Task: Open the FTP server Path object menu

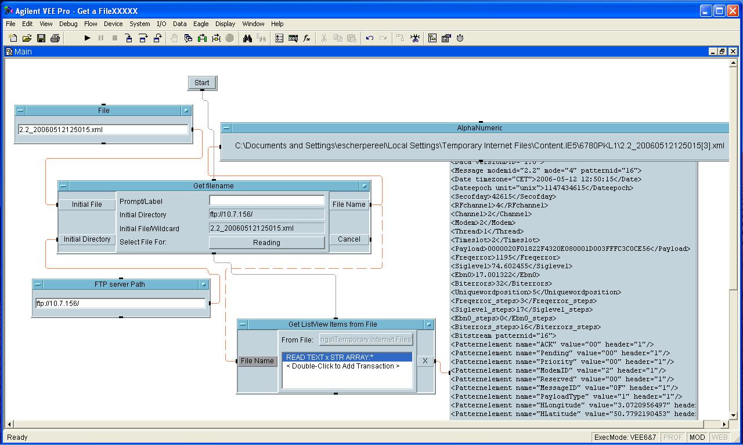Action: click(x=38, y=284)
